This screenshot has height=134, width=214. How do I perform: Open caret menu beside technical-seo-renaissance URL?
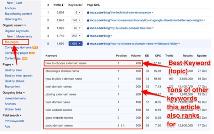(152, 12)
